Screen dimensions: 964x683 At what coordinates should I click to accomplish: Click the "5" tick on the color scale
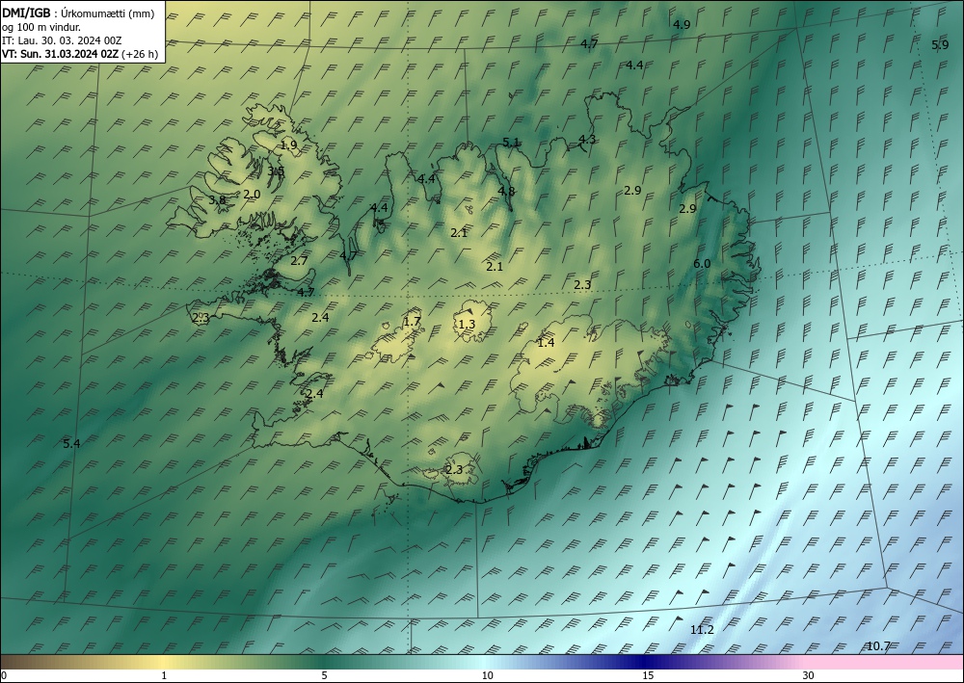[x=325, y=675]
